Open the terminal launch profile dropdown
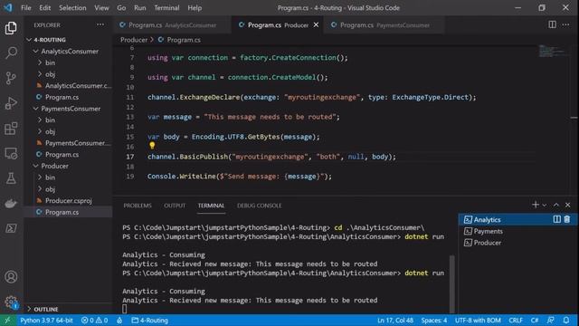This screenshot has height=326, width=579. point(545,205)
